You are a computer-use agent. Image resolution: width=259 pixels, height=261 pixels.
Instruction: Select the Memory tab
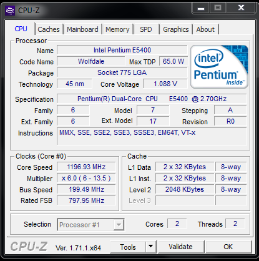tap(117, 29)
